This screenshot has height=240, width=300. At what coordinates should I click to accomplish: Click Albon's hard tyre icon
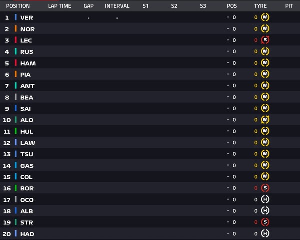tap(265, 211)
